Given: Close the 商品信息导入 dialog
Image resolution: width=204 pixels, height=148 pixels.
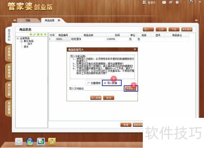Looking at the screenshot, I should [135, 49].
